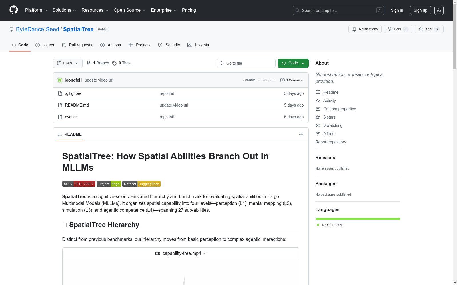Click the .gitignore file icon
The image size is (457, 285).
pos(60,93)
